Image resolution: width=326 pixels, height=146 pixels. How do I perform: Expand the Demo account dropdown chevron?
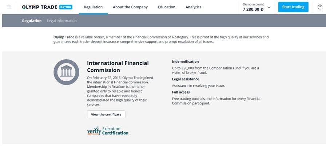[x=269, y=8]
